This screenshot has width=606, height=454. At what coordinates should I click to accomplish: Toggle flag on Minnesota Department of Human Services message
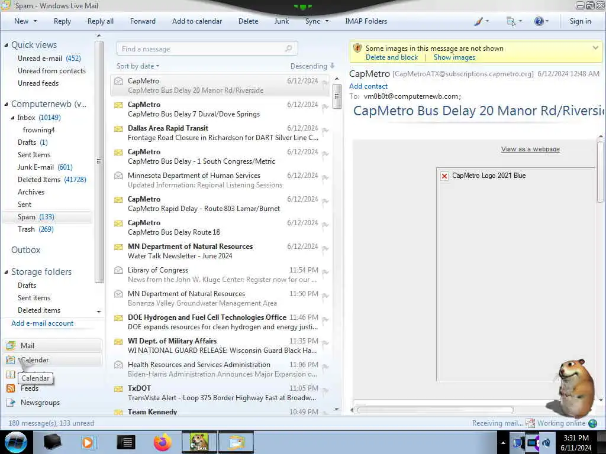[x=325, y=177]
